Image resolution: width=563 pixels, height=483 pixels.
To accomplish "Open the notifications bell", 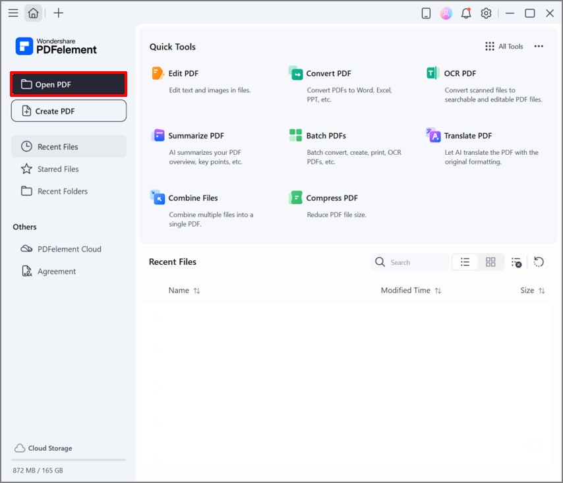I will (x=466, y=14).
